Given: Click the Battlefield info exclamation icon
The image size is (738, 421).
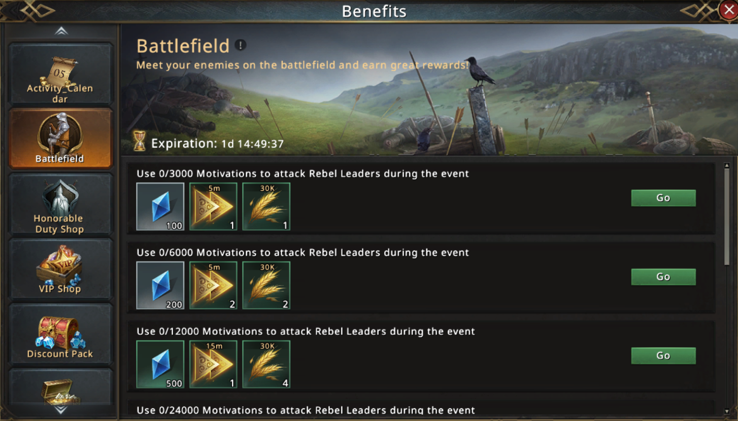Looking at the screenshot, I should click(x=241, y=45).
